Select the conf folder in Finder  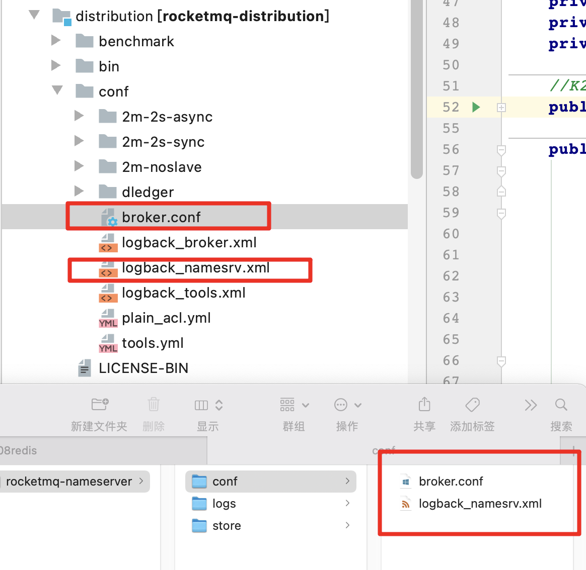[270, 482]
